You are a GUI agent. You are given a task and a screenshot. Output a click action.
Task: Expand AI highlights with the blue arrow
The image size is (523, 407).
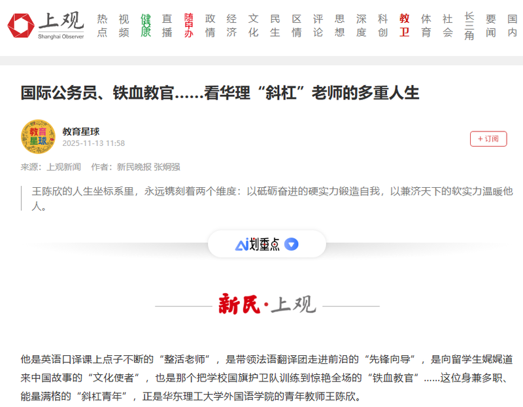tap(292, 245)
